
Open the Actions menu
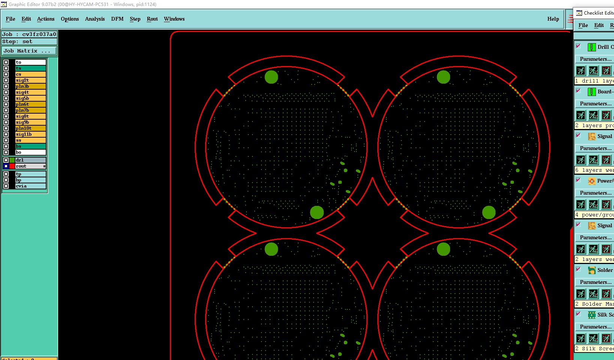[x=46, y=19]
